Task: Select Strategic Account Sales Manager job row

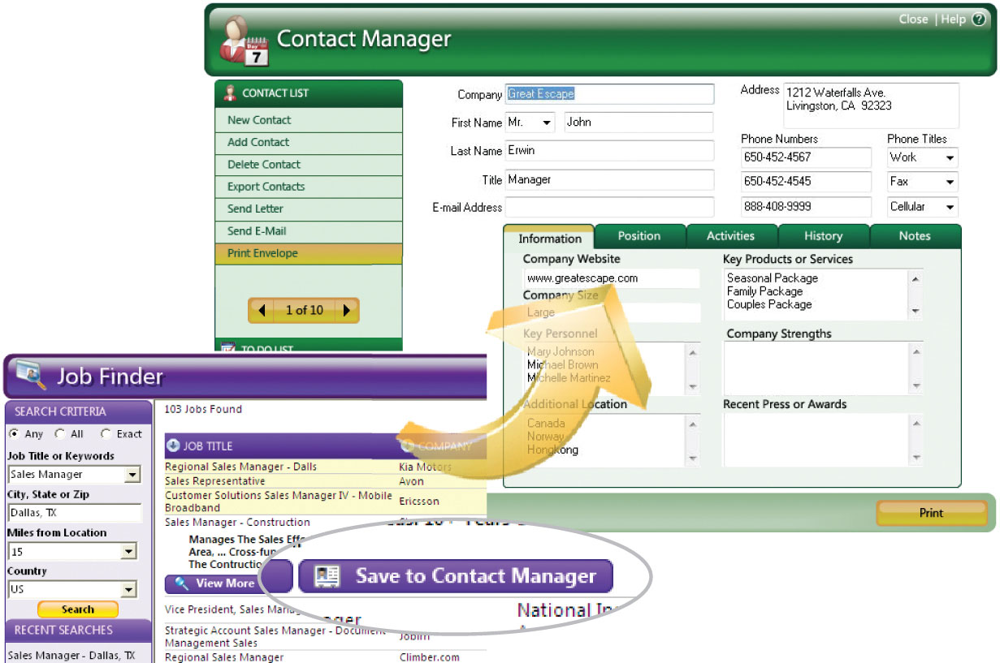Action: (275, 637)
